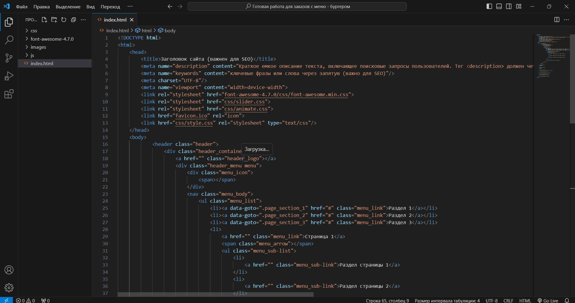Open the Extensions view icon
Image resolution: width=575 pixels, height=303 pixels.
[9, 94]
